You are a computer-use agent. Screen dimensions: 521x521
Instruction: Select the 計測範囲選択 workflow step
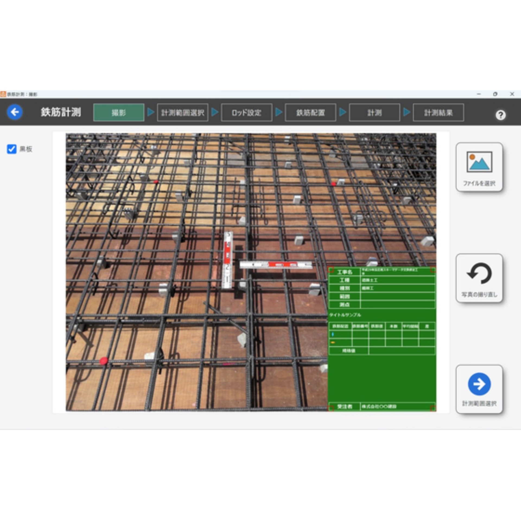pos(183,112)
